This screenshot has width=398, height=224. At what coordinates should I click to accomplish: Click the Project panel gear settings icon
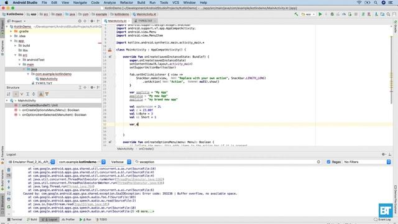pyautogui.click(x=92, y=21)
